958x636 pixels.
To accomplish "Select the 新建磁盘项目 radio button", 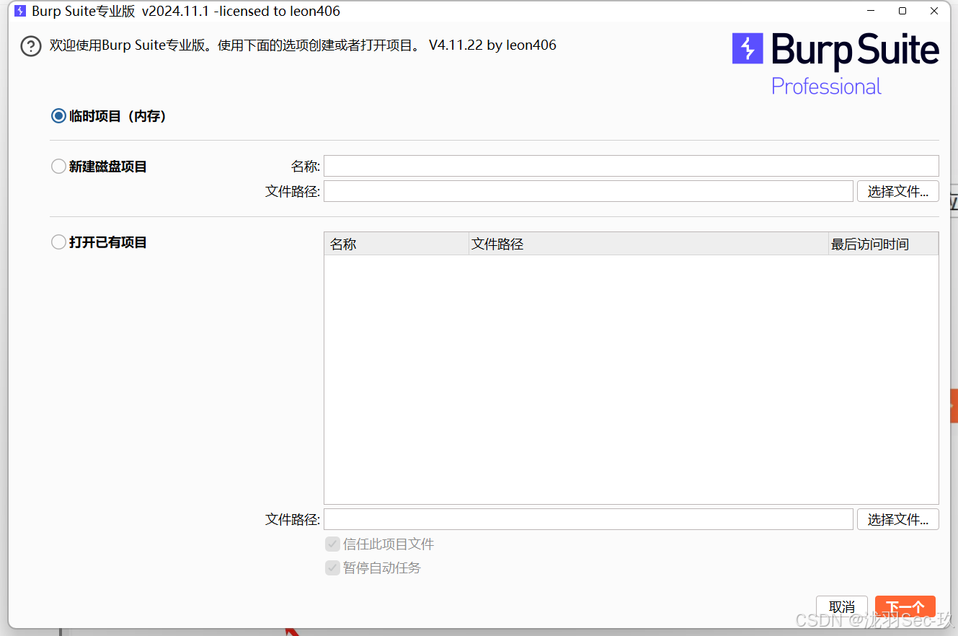I will coord(58,167).
